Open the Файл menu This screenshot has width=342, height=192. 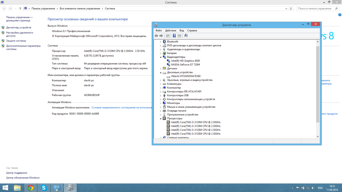coord(159,30)
